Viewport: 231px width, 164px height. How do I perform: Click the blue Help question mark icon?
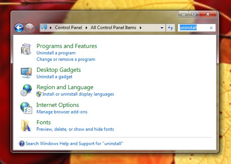pyautogui.click(x=21, y=143)
